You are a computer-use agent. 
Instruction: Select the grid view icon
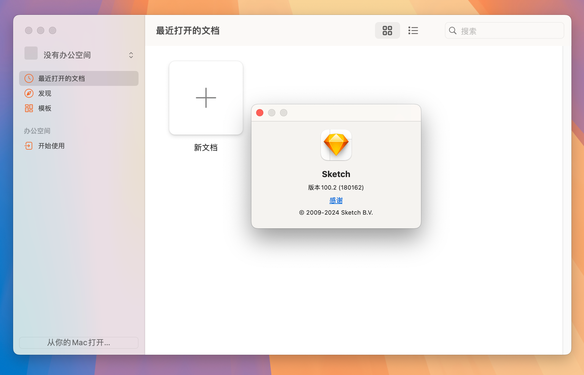[x=387, y=30]
